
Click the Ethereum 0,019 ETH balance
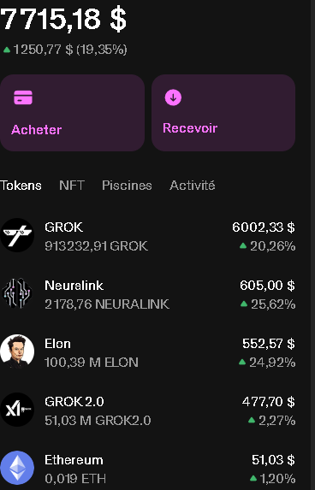75,478
